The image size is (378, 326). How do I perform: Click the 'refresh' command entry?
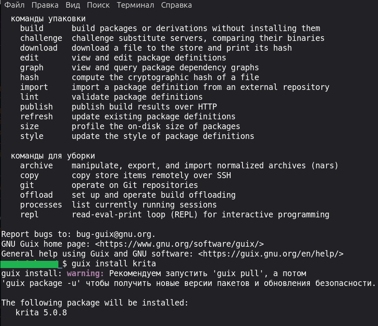point(36,117)
